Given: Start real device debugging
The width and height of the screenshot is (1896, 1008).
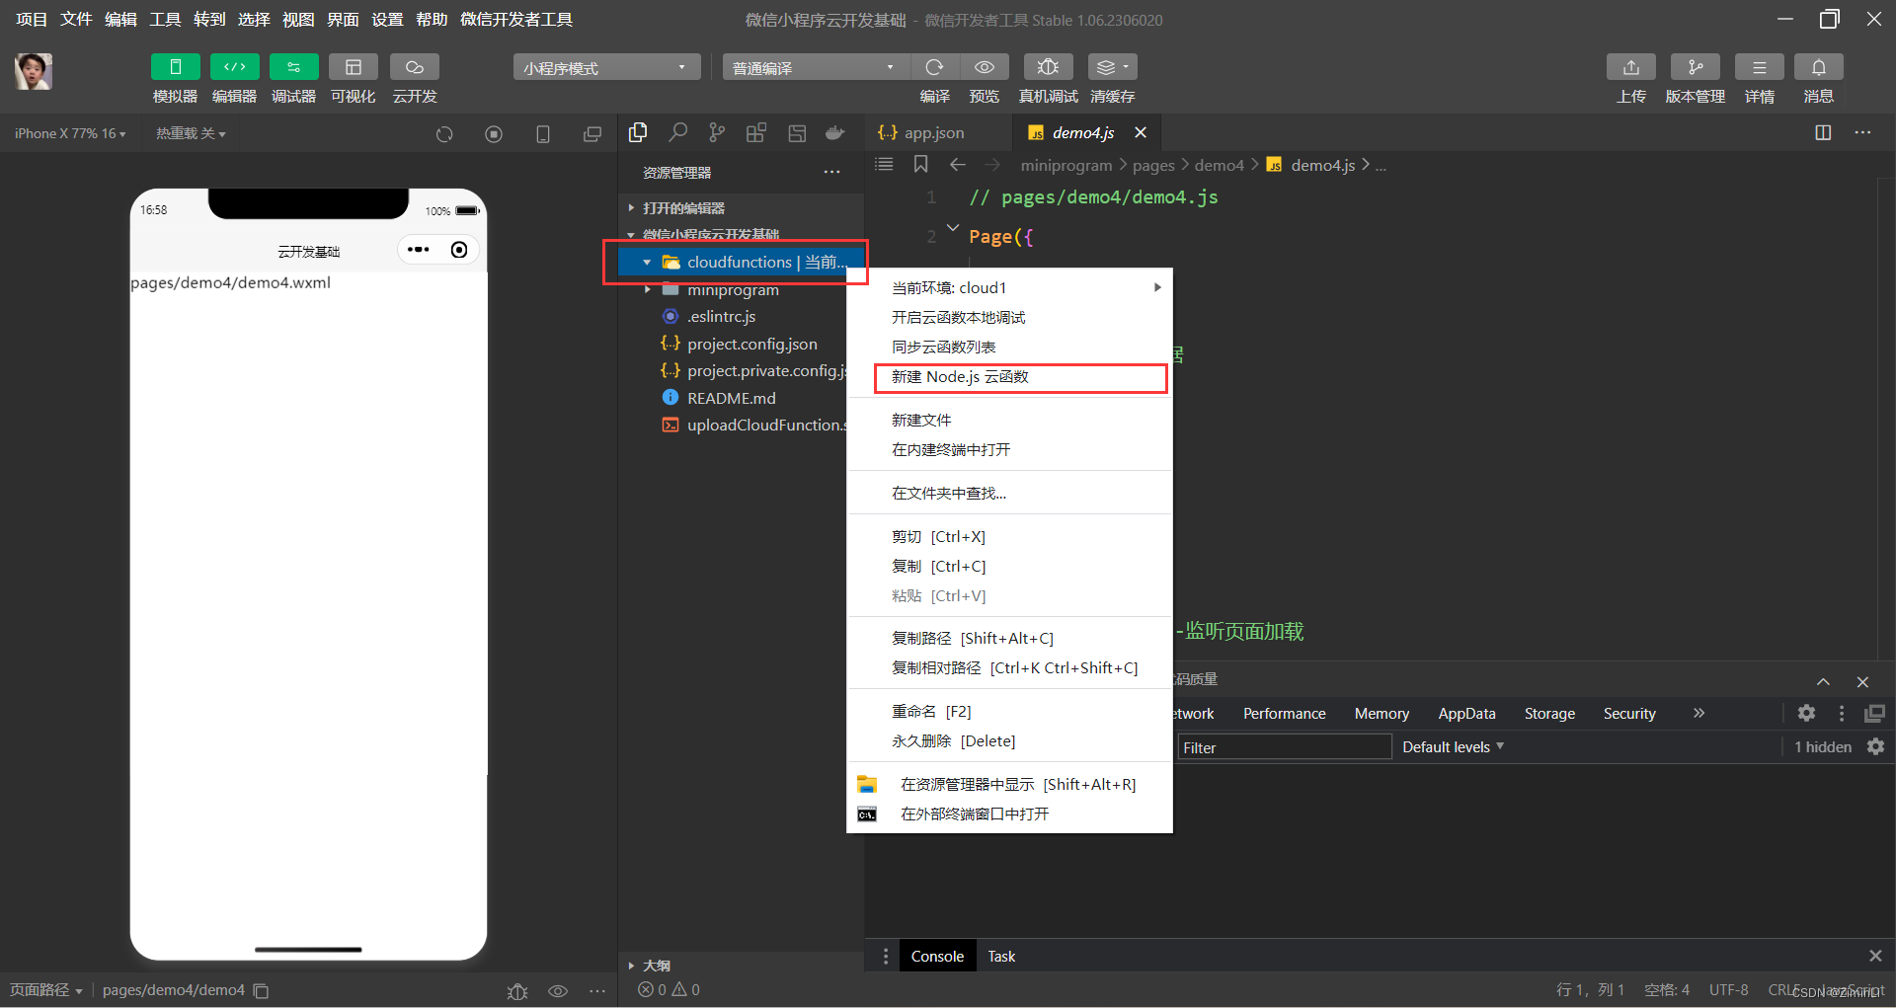Looking at the screenshot, I should (x=1048, y=67).
